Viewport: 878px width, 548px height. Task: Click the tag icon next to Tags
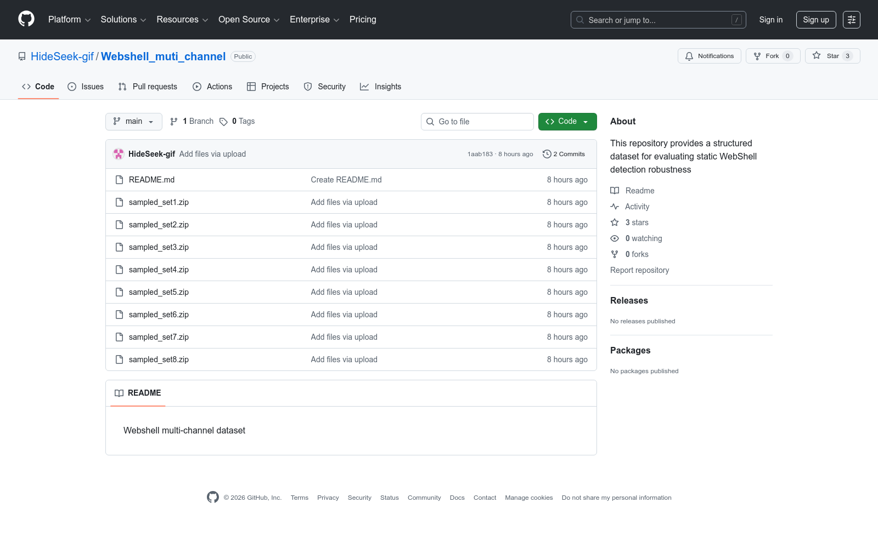coord(223,122)
